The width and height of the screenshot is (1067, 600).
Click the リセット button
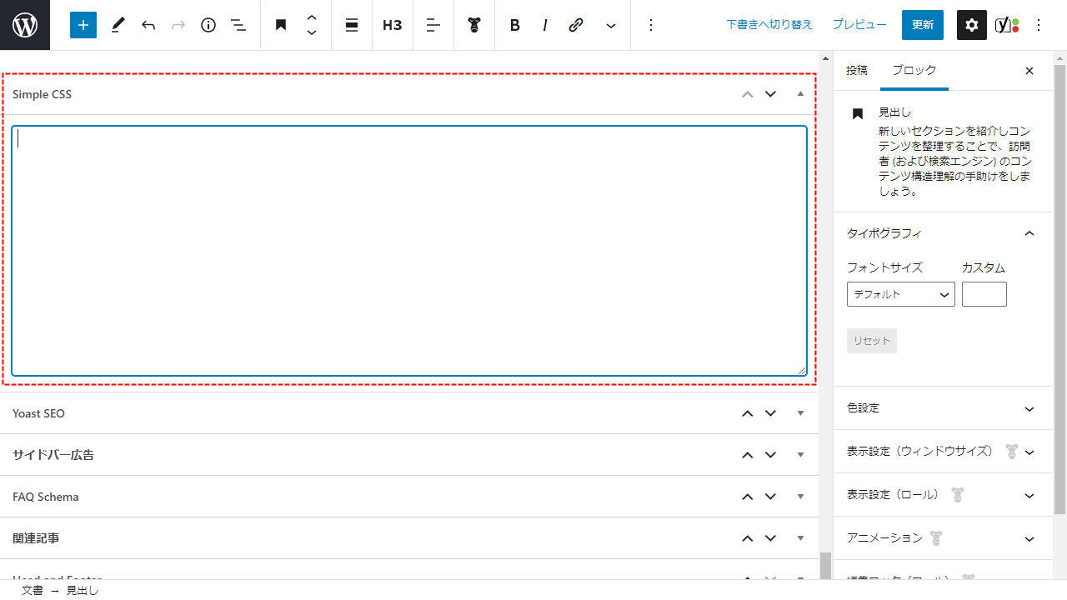pos(872,341)
